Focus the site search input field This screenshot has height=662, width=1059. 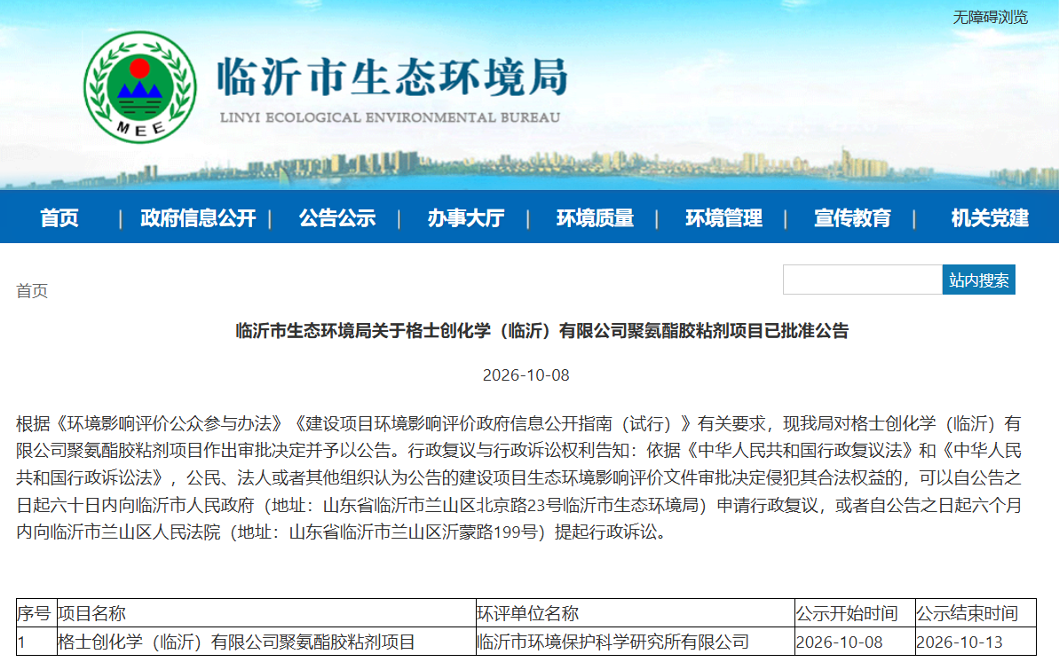point(863,280)
